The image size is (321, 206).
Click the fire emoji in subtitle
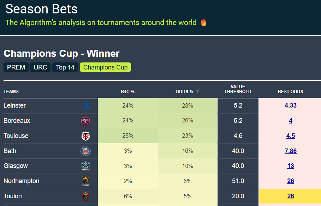point(203,23)
